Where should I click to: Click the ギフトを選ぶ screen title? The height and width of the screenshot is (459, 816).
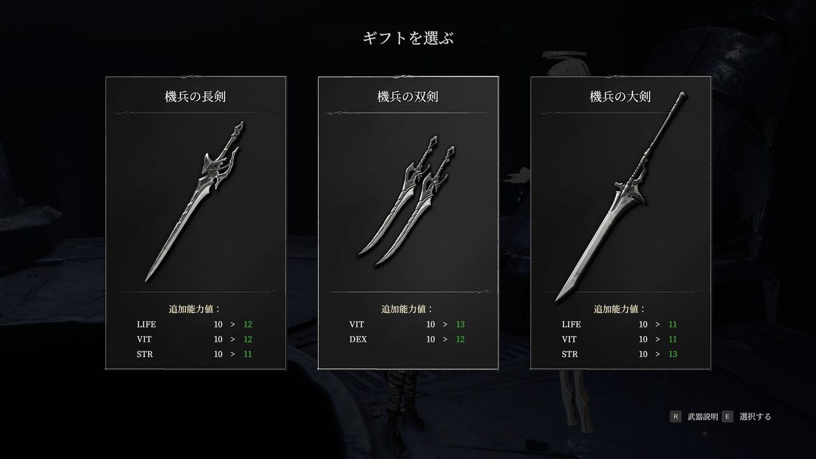click(x=408, y=38)
